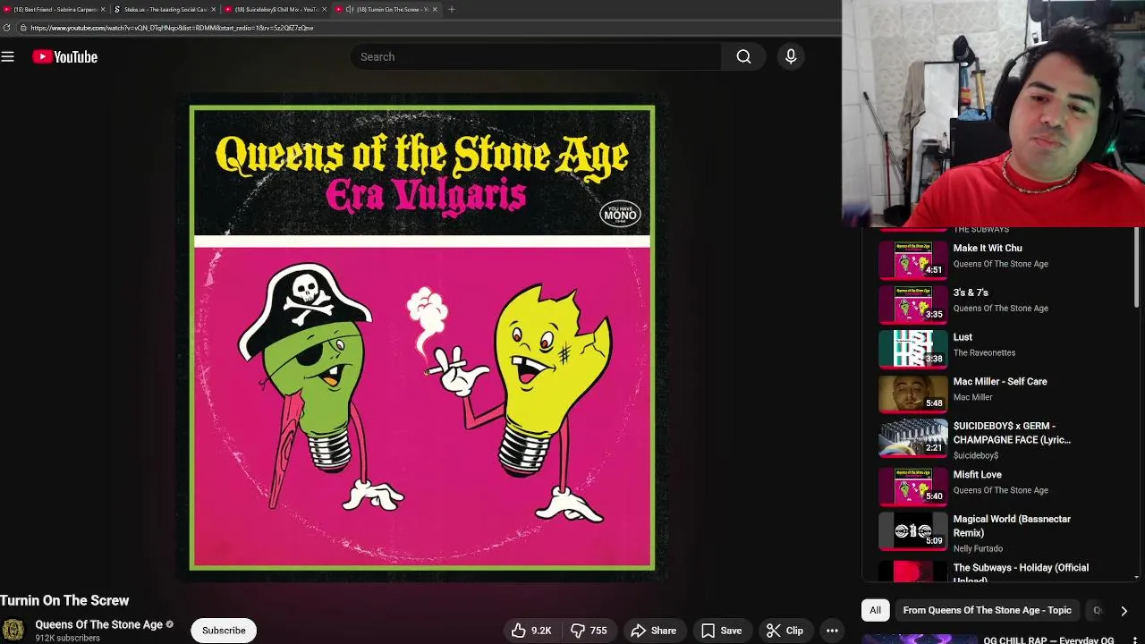
Task: Play $UICIDEBOY$ x GERM - CHAMPAGNE FACE
Action: [1012, 433]
